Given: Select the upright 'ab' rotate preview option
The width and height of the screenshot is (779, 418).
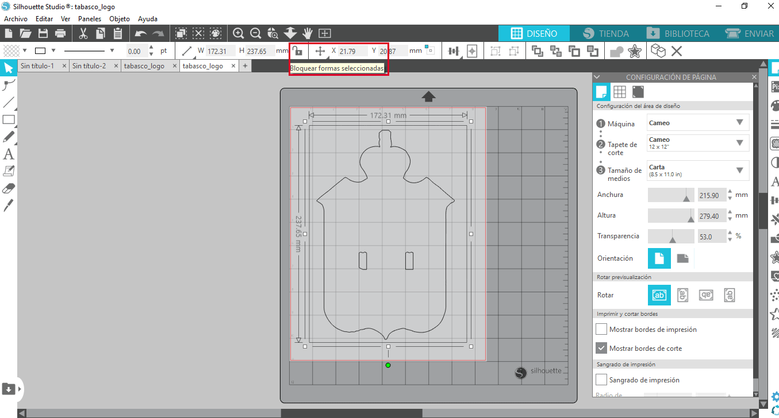Looking at the screenshot, I should (659, 295).
